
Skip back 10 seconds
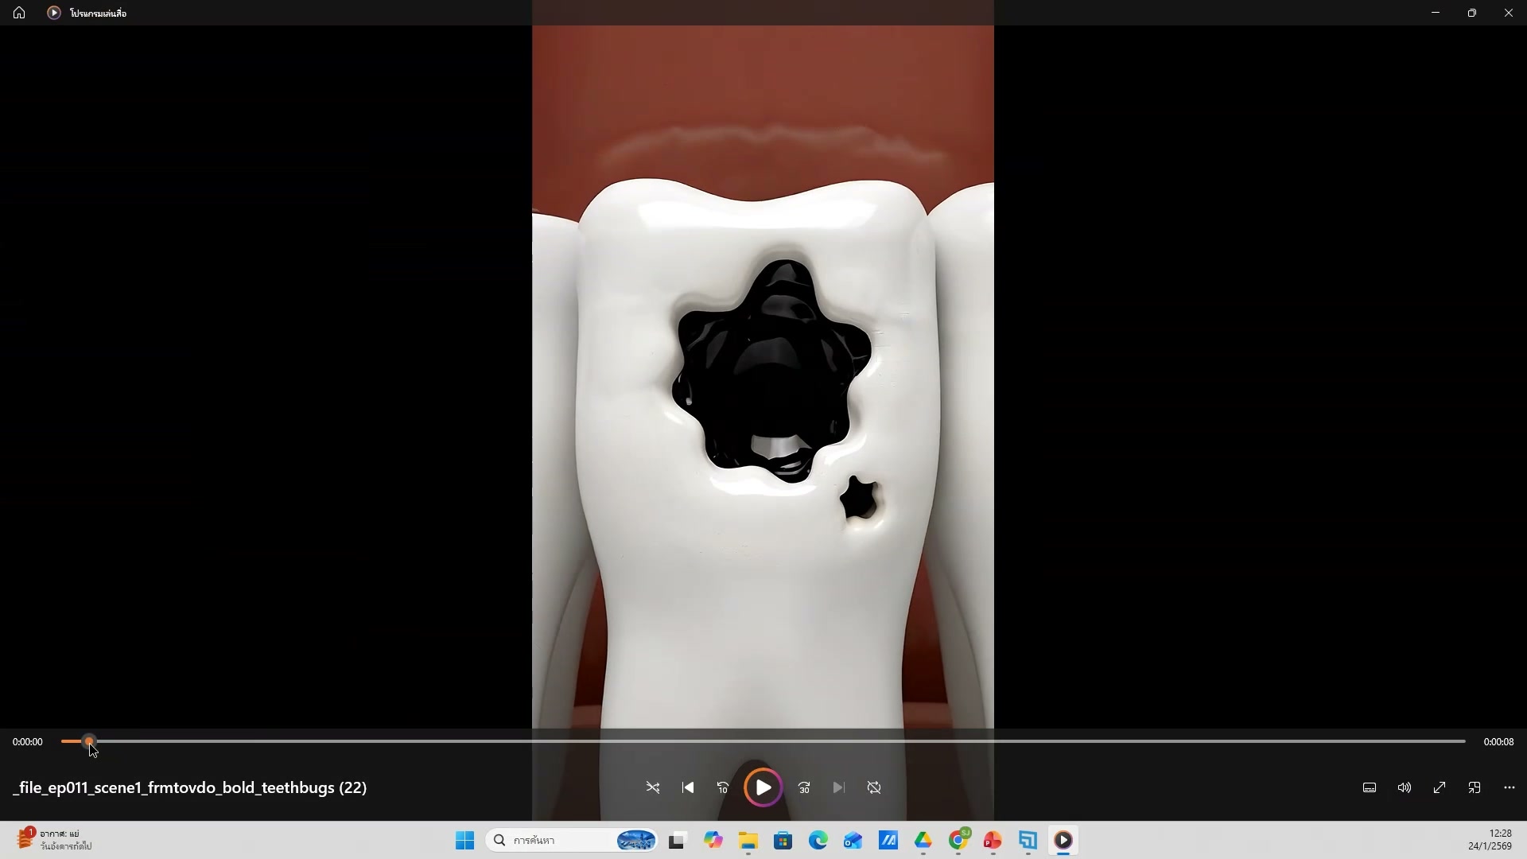coord(723,787)
